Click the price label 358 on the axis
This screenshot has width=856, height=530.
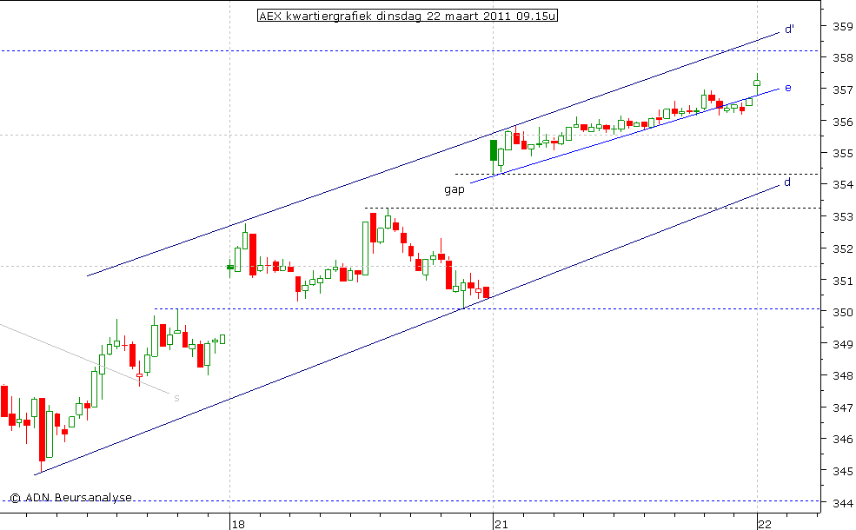click(x=842, y=58)
